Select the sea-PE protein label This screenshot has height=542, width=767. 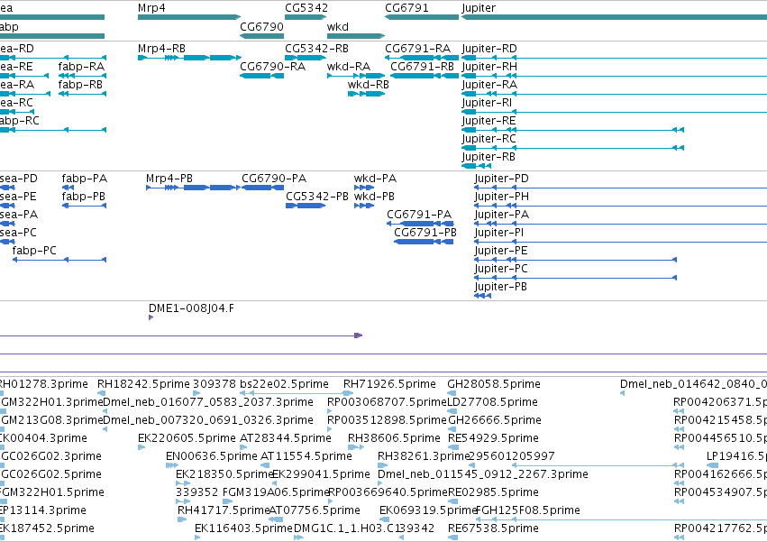tap(18, 197)
